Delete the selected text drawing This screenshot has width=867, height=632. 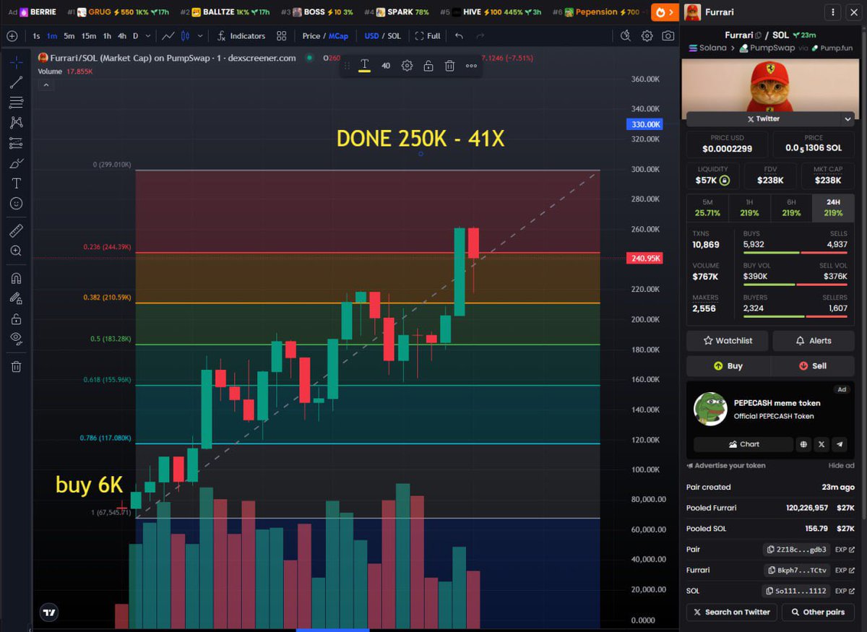pos(449,66)
